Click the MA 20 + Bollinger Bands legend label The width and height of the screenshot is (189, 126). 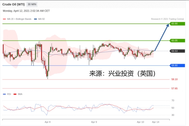(19, 19)
